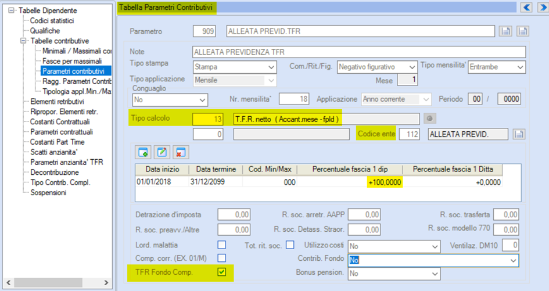Click R. soc. arretr. AAPP field
This screenshot has width=549, height=291.
tap(364, 214)
